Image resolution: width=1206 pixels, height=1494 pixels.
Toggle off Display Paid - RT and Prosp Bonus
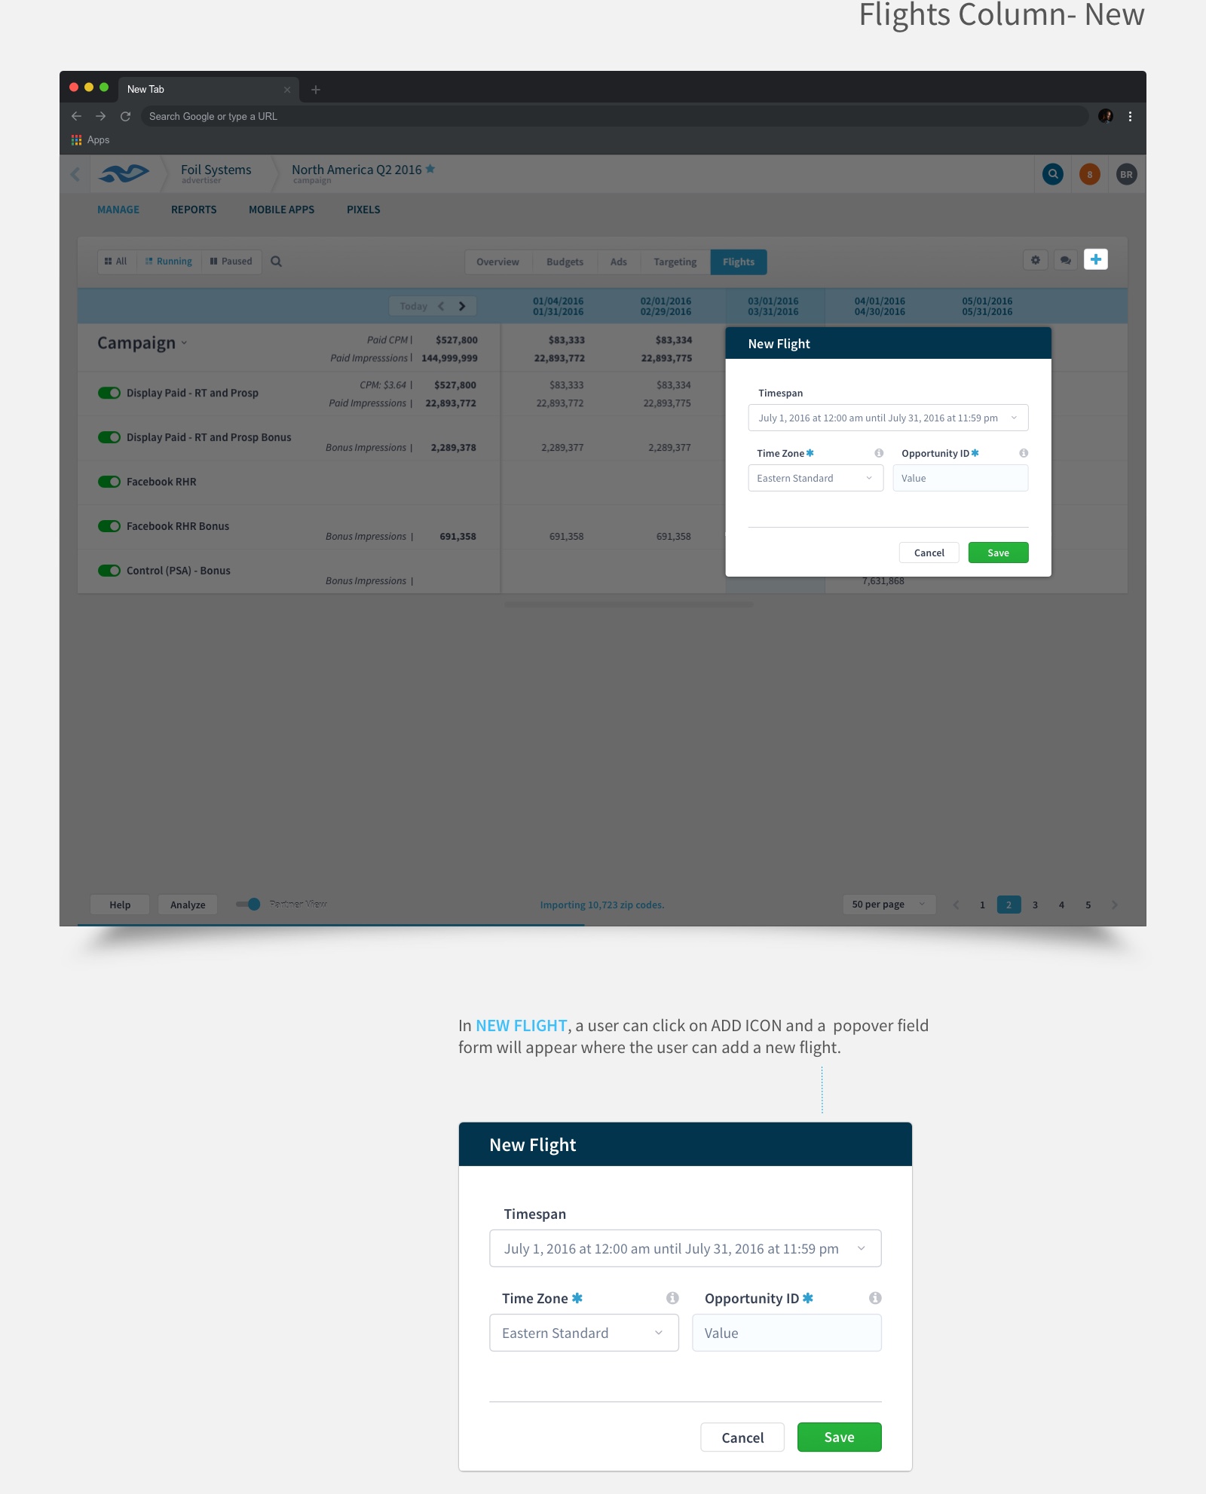pyautogui.click(x=109, y=437)
